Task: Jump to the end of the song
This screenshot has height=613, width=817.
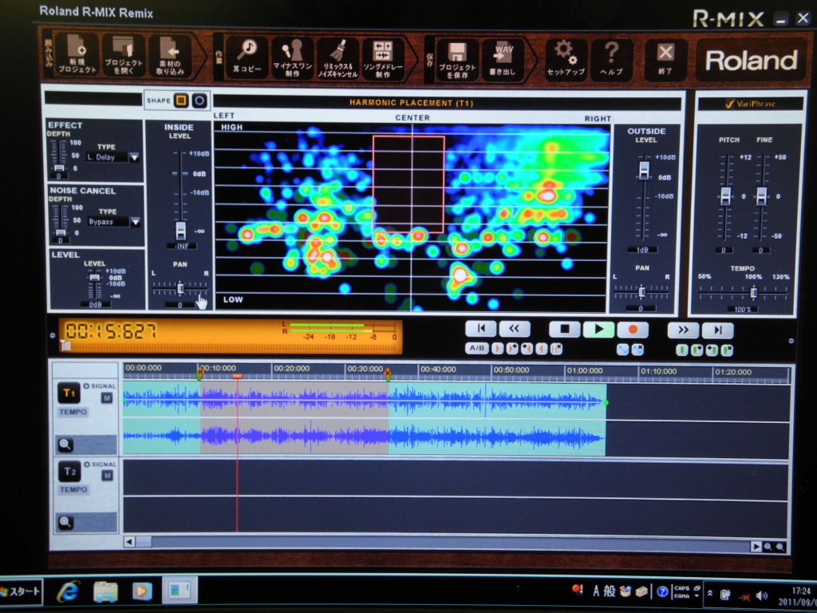Action: (x=717, y=330)
